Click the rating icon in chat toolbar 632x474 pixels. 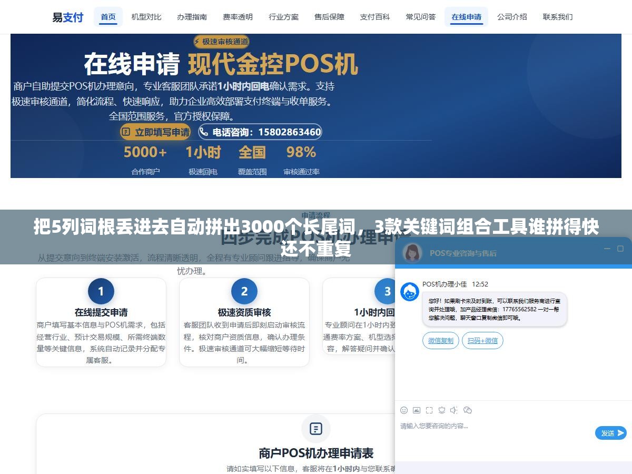point(442,410)
